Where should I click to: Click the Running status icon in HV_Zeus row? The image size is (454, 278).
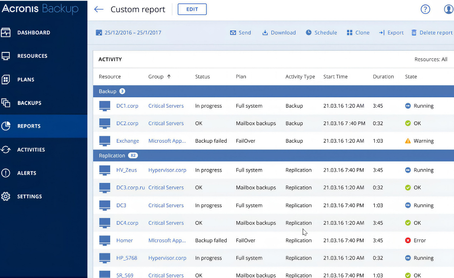coord(408,170)
